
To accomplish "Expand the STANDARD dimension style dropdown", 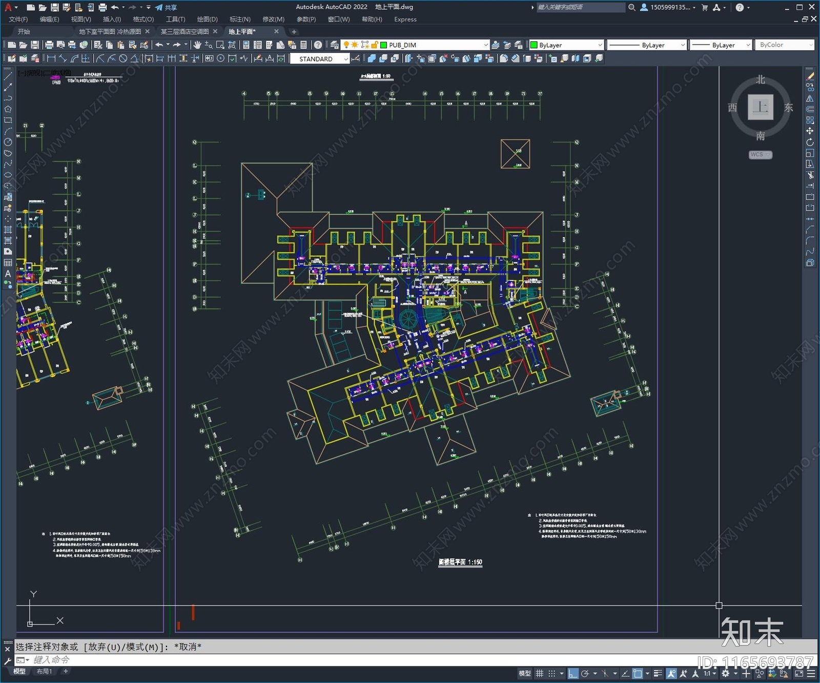I will click(x=346, y=59).
